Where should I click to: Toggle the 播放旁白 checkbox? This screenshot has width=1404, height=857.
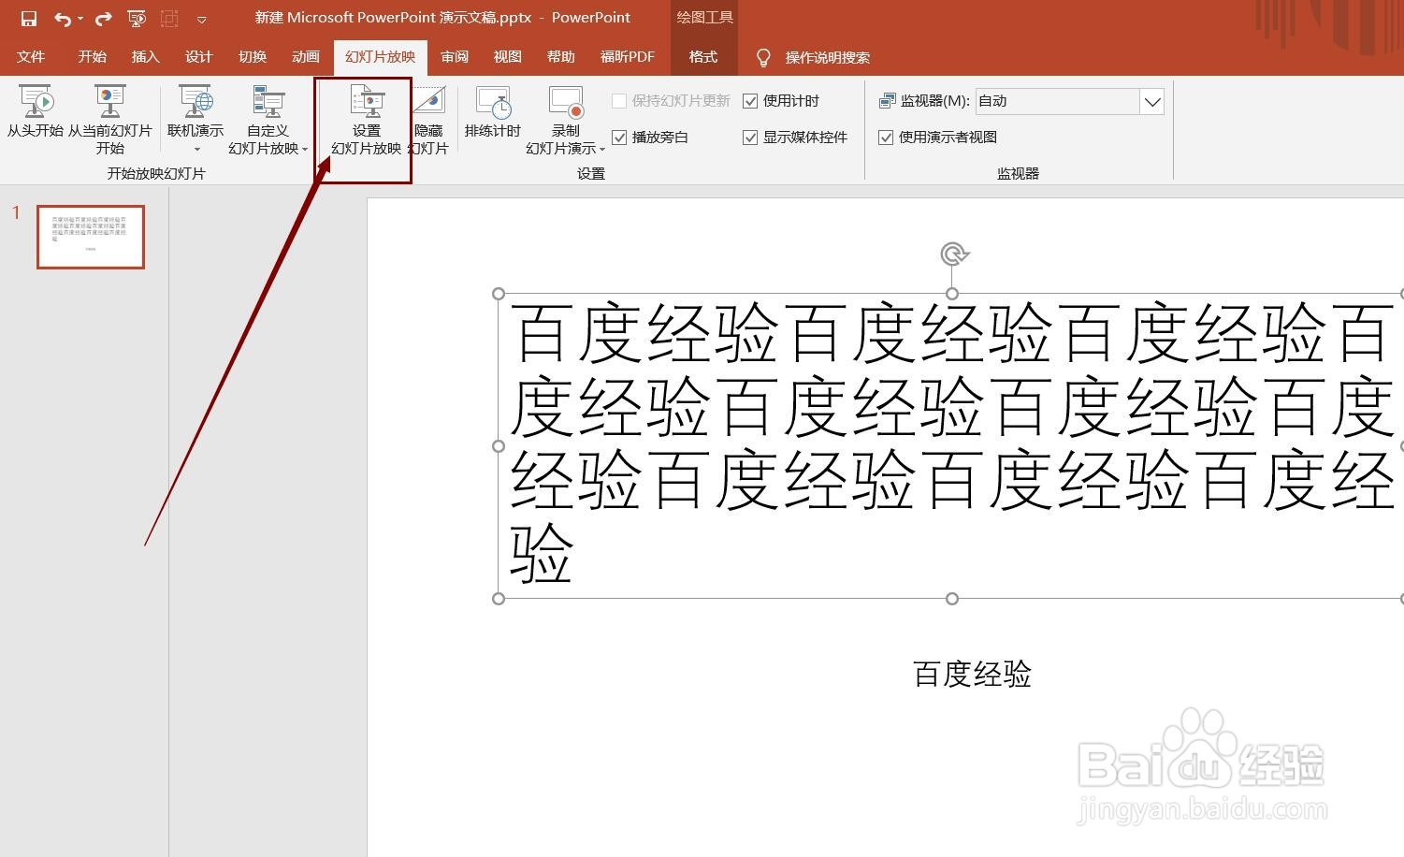618,138
